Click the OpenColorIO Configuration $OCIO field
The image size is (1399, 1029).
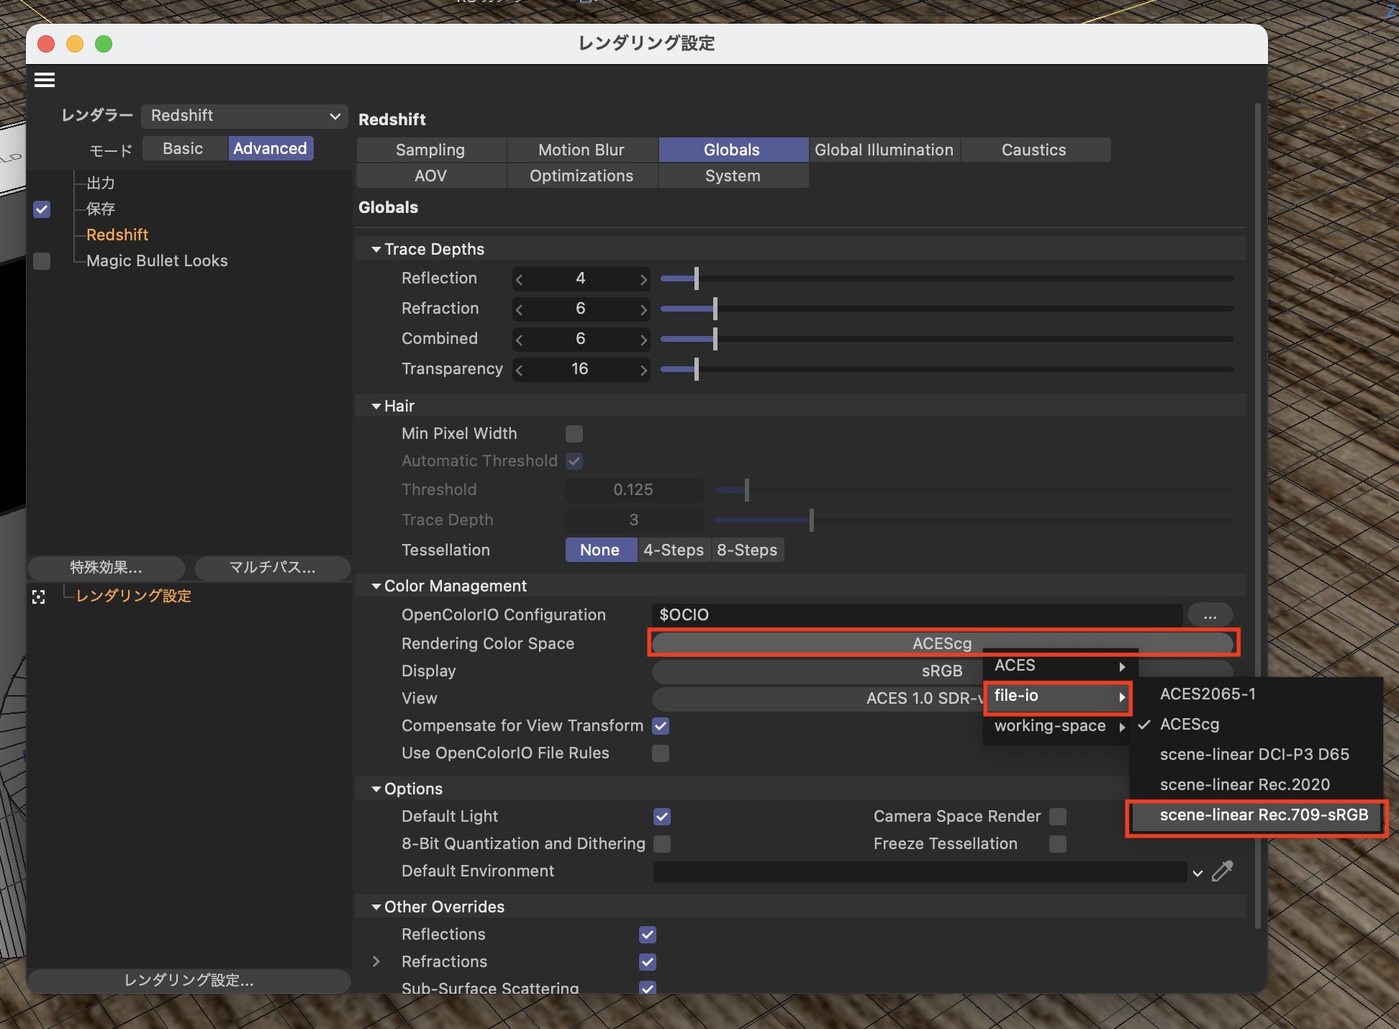coord(917,615)
